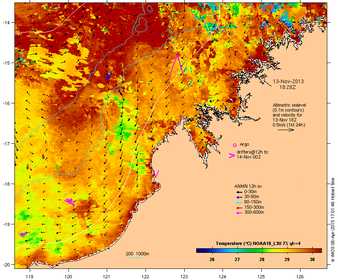Click the latitude axis label -19
Image resolution: width=338 pixels, height=280 pixels.
coord(6,224)
